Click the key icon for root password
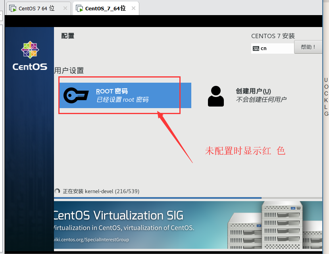The image size is (329, 254). 76,95
